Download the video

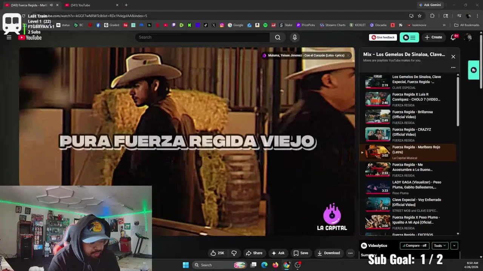pyautogui.click(x=329, y=253)
